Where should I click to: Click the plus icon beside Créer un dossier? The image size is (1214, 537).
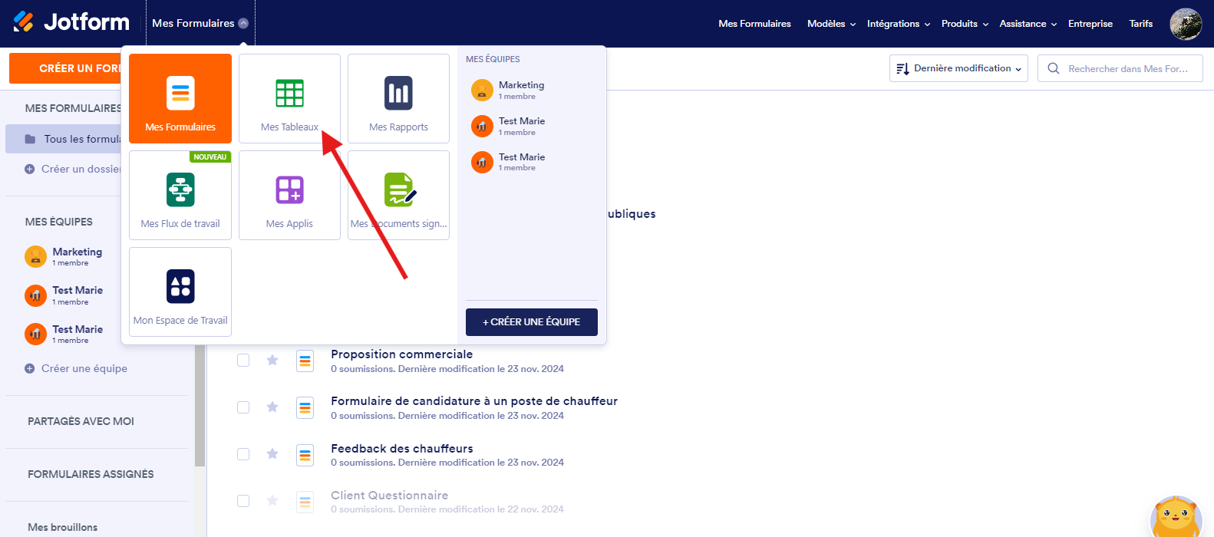[30, 169]
